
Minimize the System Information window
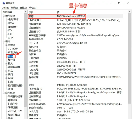111,3
